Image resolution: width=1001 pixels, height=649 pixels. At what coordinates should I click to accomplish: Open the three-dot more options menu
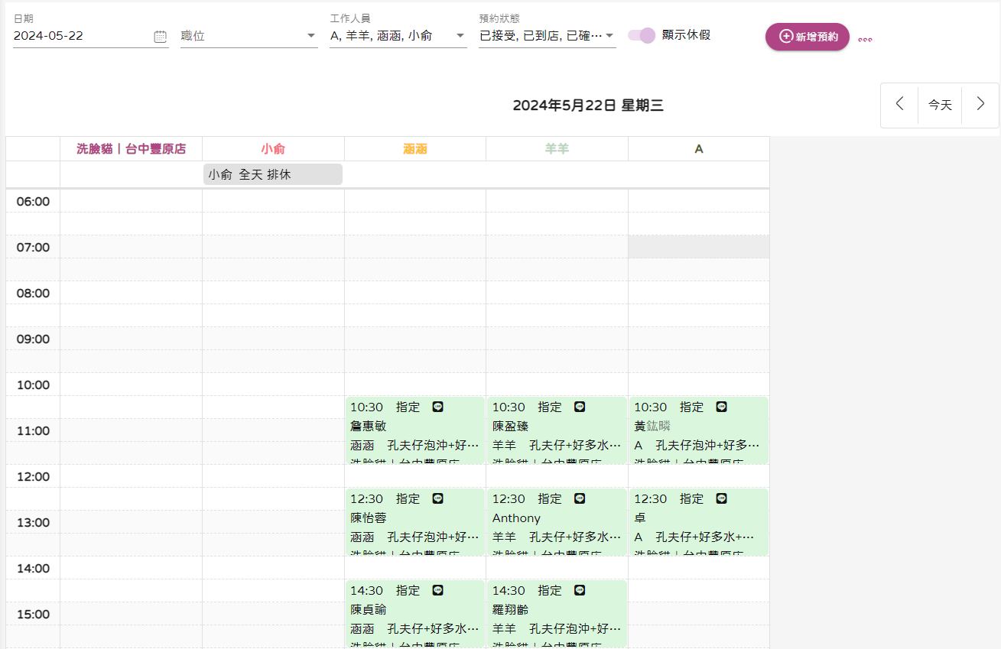pyautogui.click(x=865, y=40)
